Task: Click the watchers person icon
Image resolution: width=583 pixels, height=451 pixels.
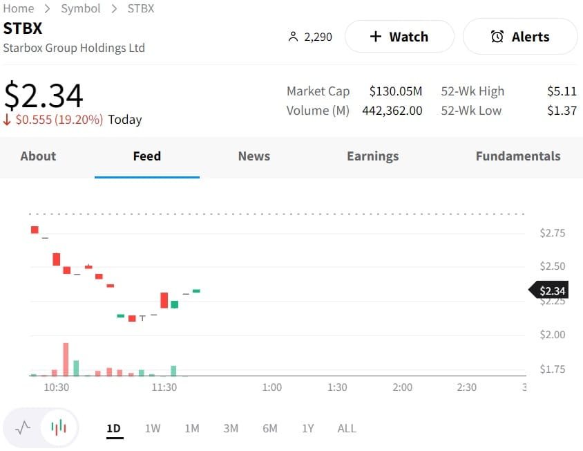Action: click(x=293, y=37)
